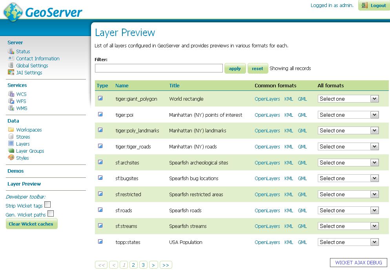Click type icon for sf:archsites row
Screen dimensions: 390x271
pos(100,162)
